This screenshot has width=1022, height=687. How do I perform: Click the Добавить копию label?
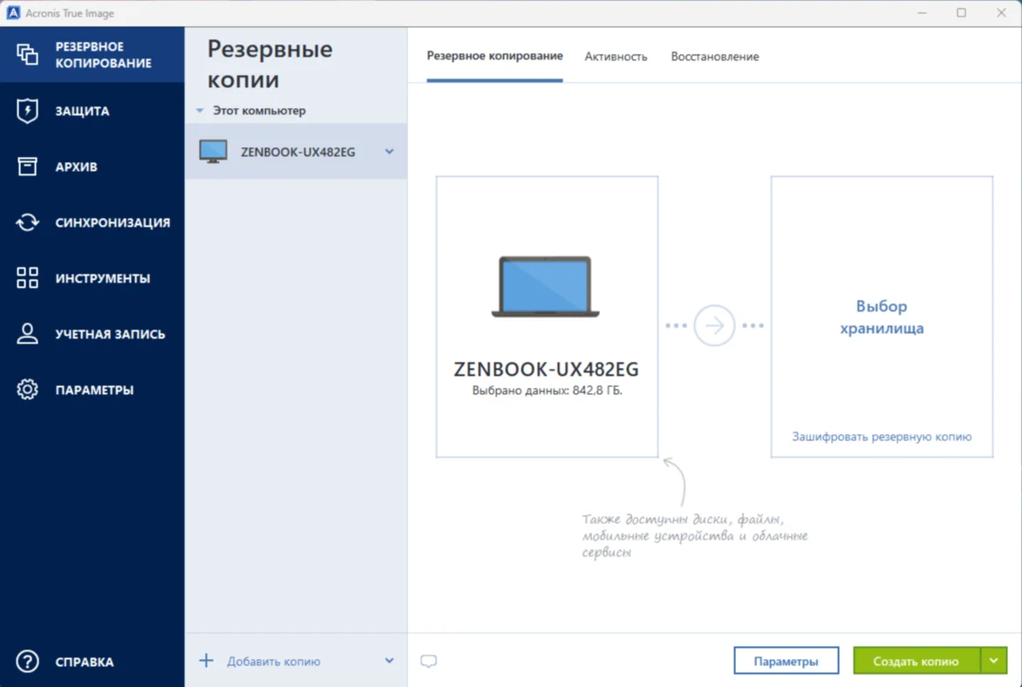coord(274,662)
